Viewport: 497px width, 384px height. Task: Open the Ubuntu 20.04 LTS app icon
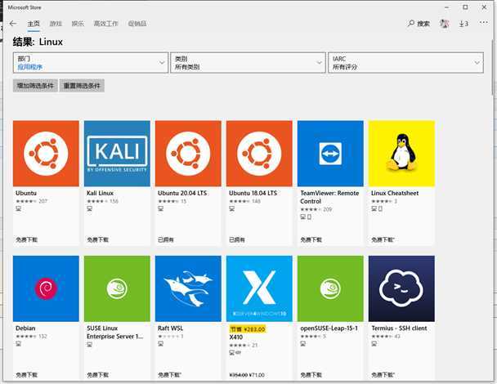point(188,154)
